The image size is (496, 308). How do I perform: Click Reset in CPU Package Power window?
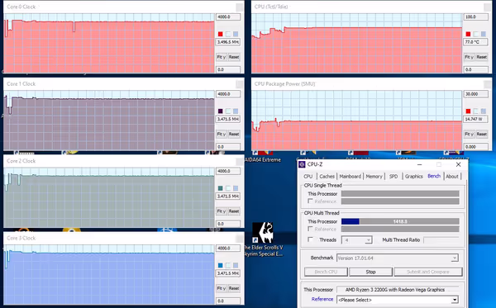(x=482, y=134)
